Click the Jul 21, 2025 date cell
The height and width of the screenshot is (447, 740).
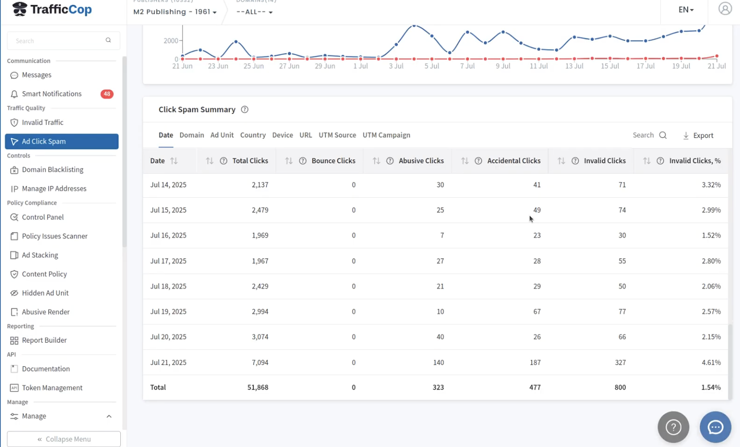coord(168,362)
